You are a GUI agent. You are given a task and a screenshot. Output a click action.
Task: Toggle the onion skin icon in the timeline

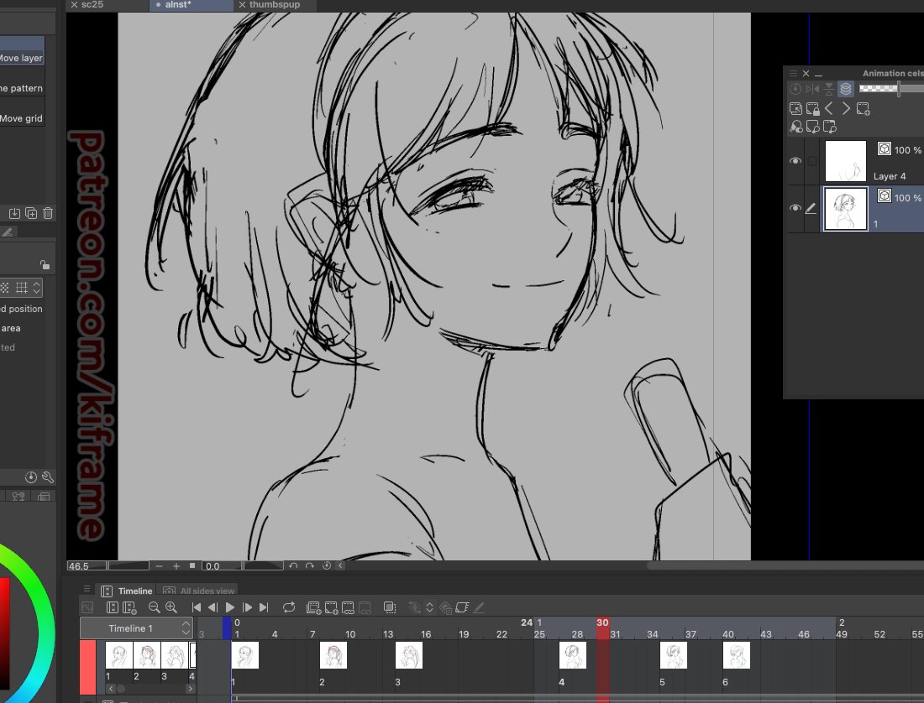[x=390, y=607]
